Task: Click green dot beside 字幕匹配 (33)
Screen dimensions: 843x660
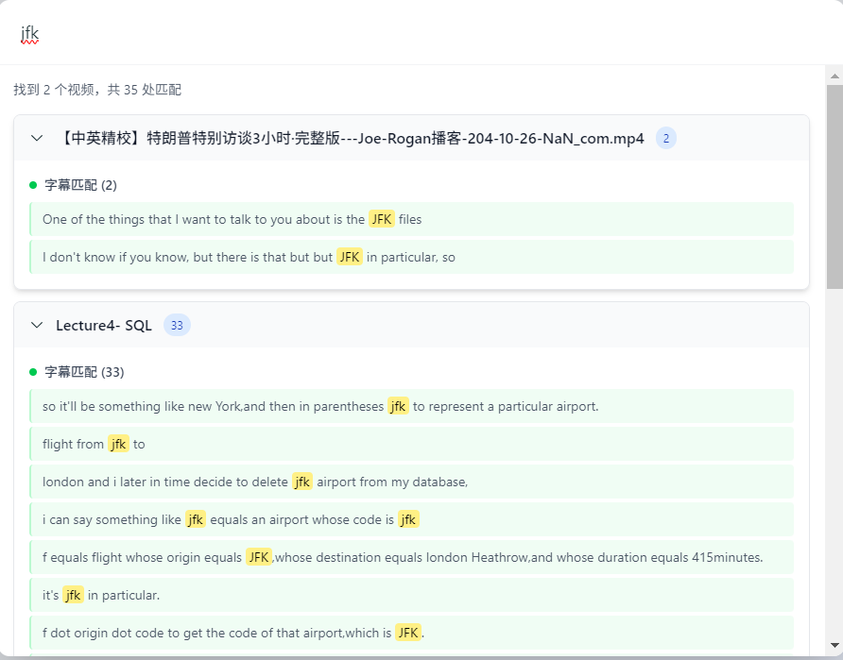Action: tap(33, 372)
